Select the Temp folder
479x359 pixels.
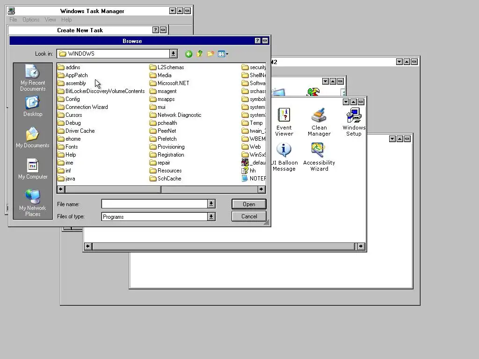click(252, 123)
